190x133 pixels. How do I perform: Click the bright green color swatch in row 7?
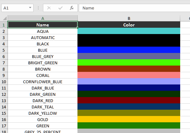coord(129,63)
